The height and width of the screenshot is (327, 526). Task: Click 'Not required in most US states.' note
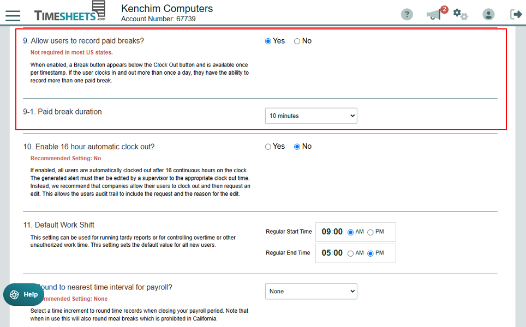71,53
